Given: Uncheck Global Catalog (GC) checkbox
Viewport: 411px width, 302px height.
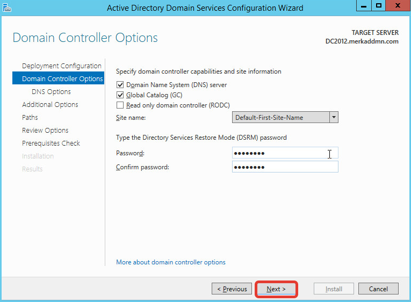Looking at the screenshot, I should pyautogui.click(x=120, y=95).
